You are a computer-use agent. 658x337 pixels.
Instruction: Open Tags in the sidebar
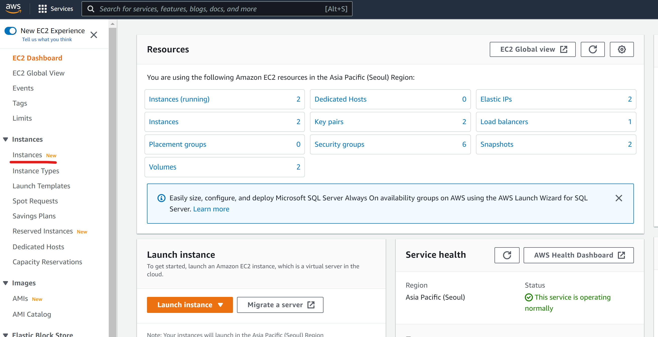[x=20, y=103]
